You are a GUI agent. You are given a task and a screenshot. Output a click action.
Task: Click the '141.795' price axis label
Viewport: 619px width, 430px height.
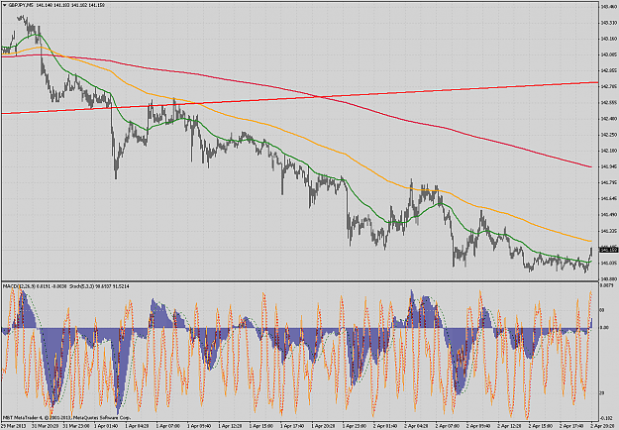[608, 182]
